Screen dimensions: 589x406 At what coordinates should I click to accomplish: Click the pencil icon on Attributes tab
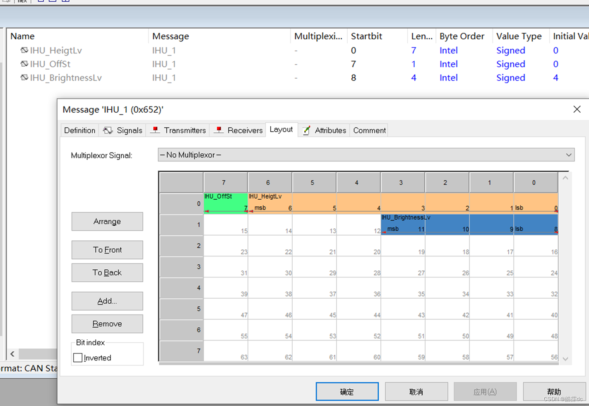pyautogui.click(x=306, y=130)
